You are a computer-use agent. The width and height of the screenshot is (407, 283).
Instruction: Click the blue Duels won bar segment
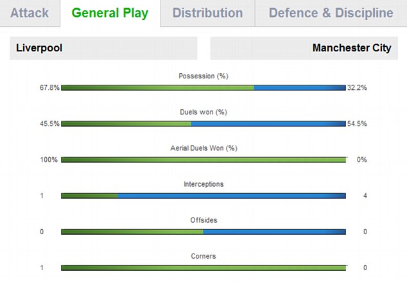(x=268, y=124)
